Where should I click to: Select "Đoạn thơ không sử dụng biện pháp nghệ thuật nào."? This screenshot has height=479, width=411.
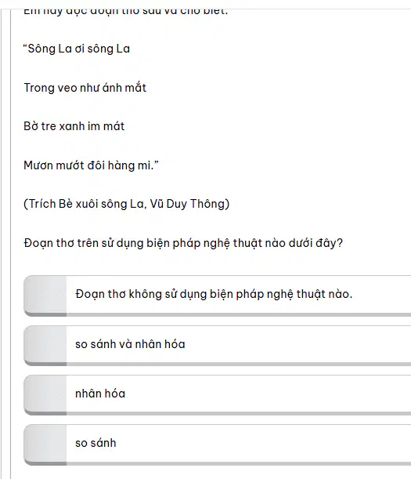(x=218, y=295)
